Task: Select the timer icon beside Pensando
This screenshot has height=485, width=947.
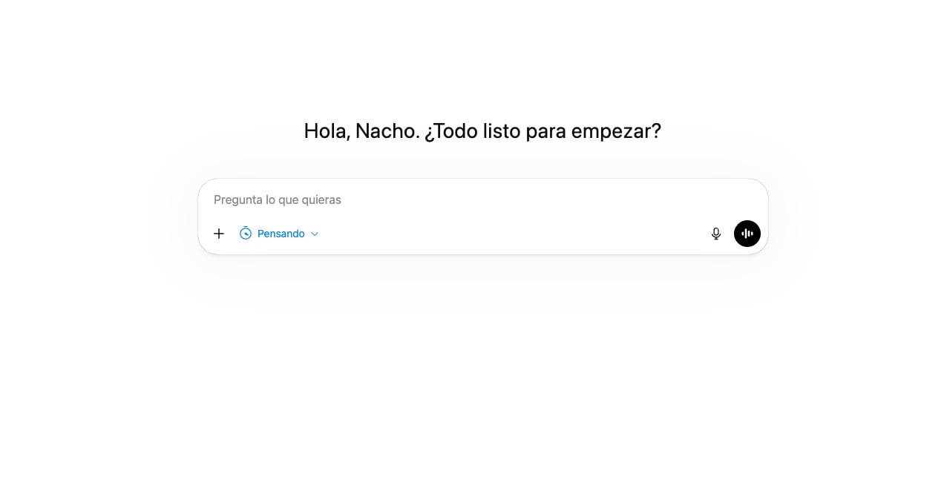Action: [246, 234]
